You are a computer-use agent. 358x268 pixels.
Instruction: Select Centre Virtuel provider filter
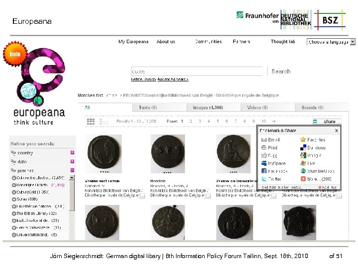(x=36, y=228)
